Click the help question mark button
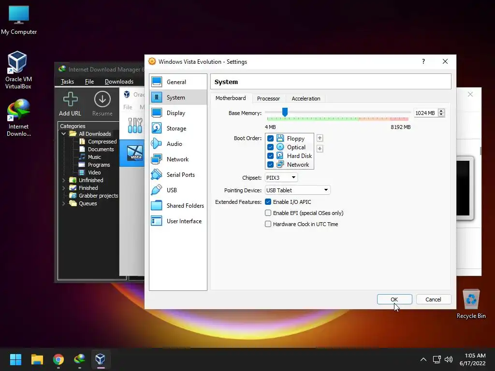The width and height of the screenshot is (495, 371). pyautogui.click(x=423, y=61)
